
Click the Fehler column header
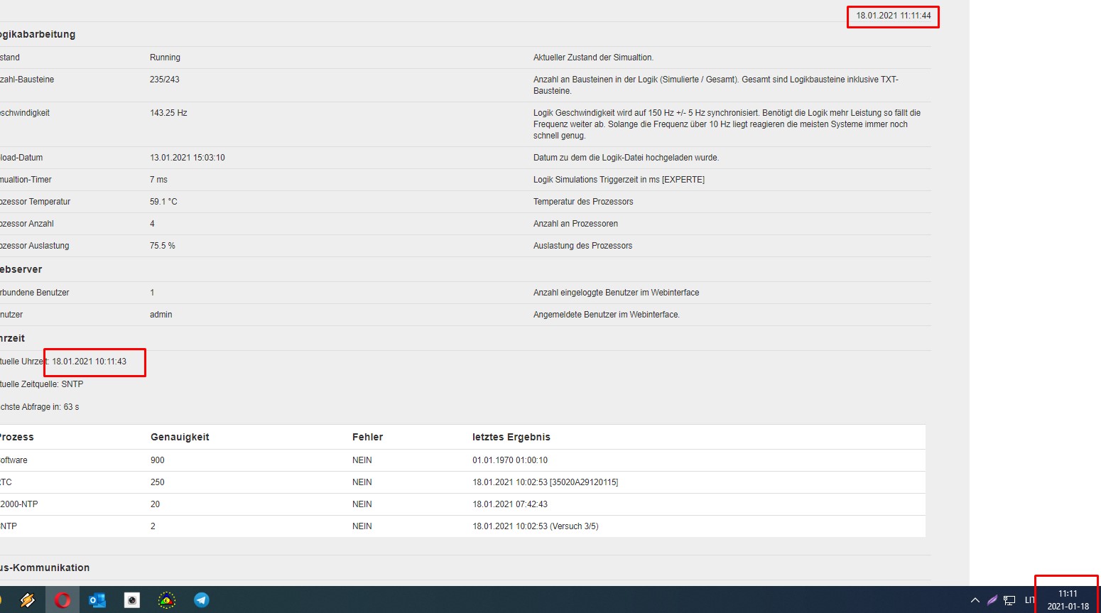[367, 437]
